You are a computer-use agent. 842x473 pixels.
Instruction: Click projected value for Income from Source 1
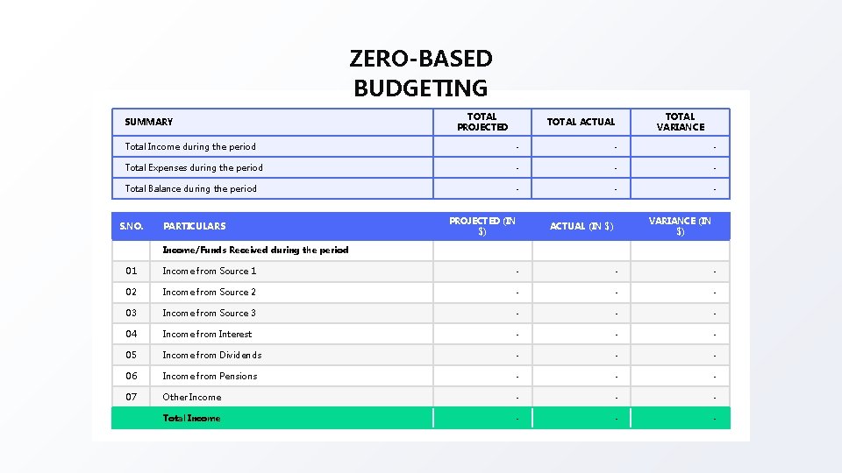[x=482, y=271]
